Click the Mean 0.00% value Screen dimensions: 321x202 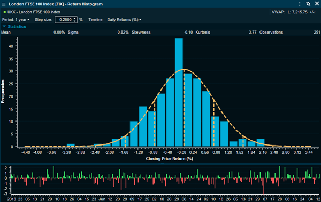pos(59,32)
